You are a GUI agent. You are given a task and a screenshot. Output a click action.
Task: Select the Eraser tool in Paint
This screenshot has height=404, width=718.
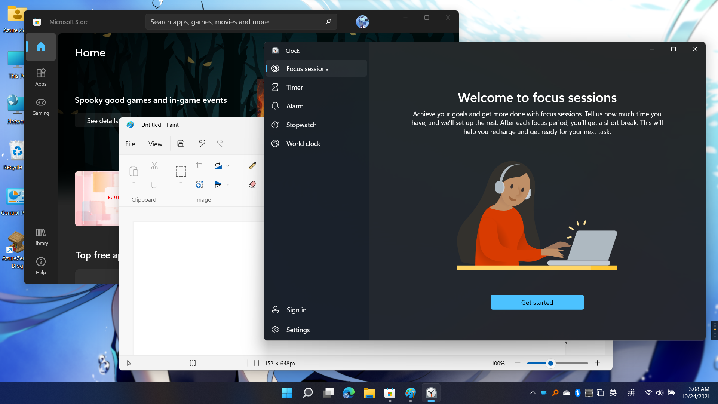point(252,184)
